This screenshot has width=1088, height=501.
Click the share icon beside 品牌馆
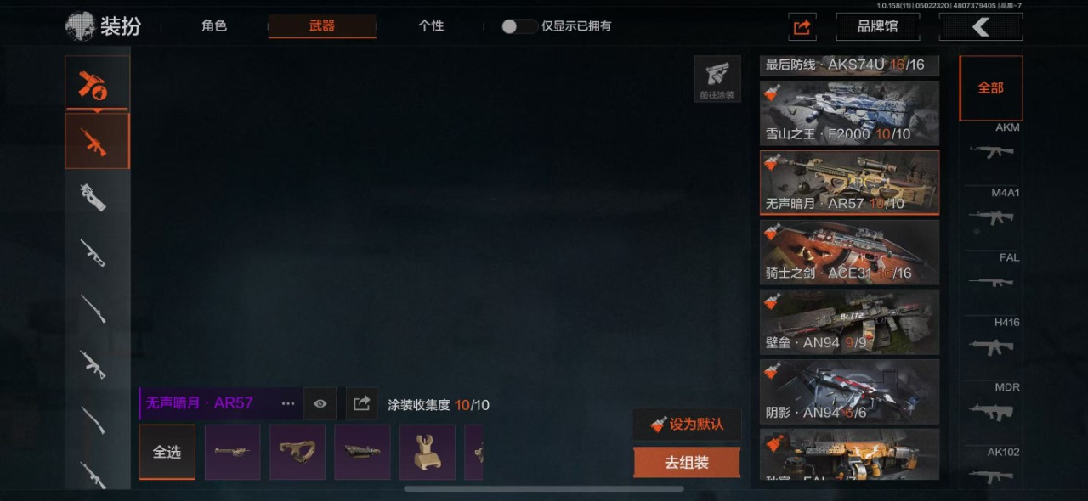802,27
